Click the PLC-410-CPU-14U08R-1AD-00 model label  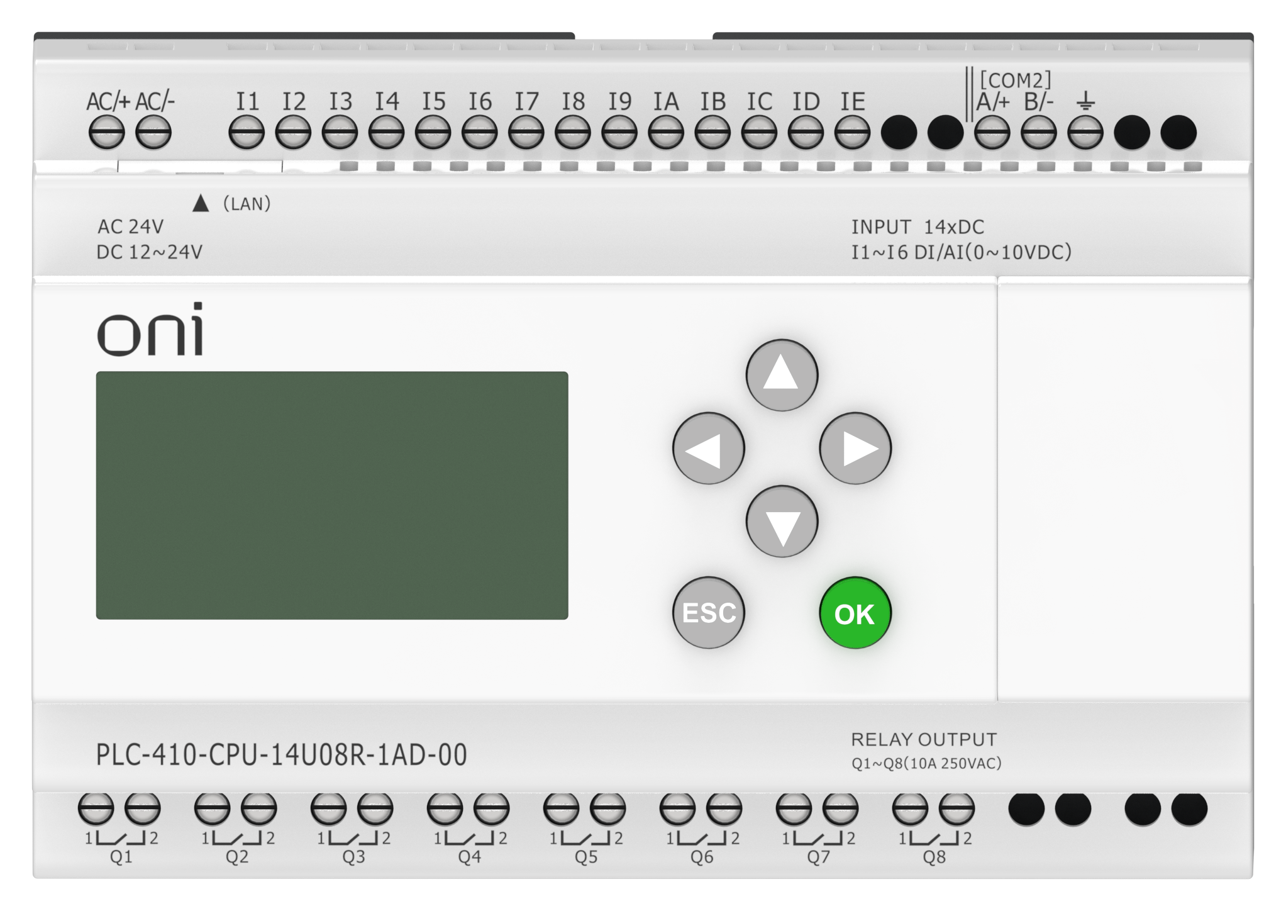[x=281, y=755]
